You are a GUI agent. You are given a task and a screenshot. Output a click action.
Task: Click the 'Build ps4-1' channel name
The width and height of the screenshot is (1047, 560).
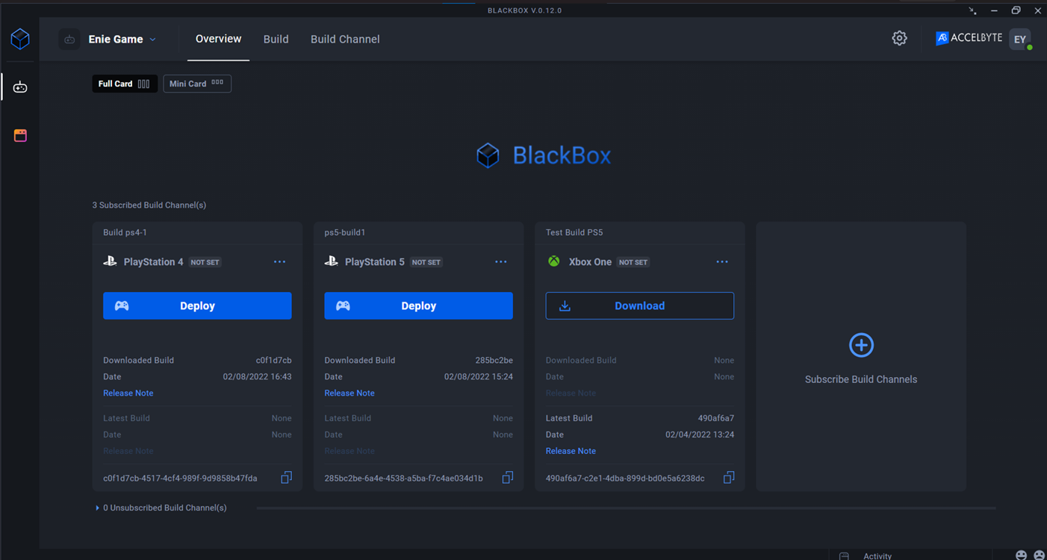[x=125, y=232]
